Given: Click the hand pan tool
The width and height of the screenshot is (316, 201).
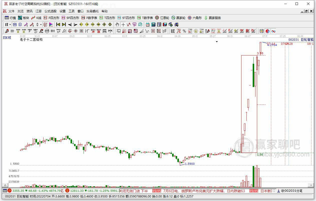Looking at the screenshot, I should click(117, 24).
